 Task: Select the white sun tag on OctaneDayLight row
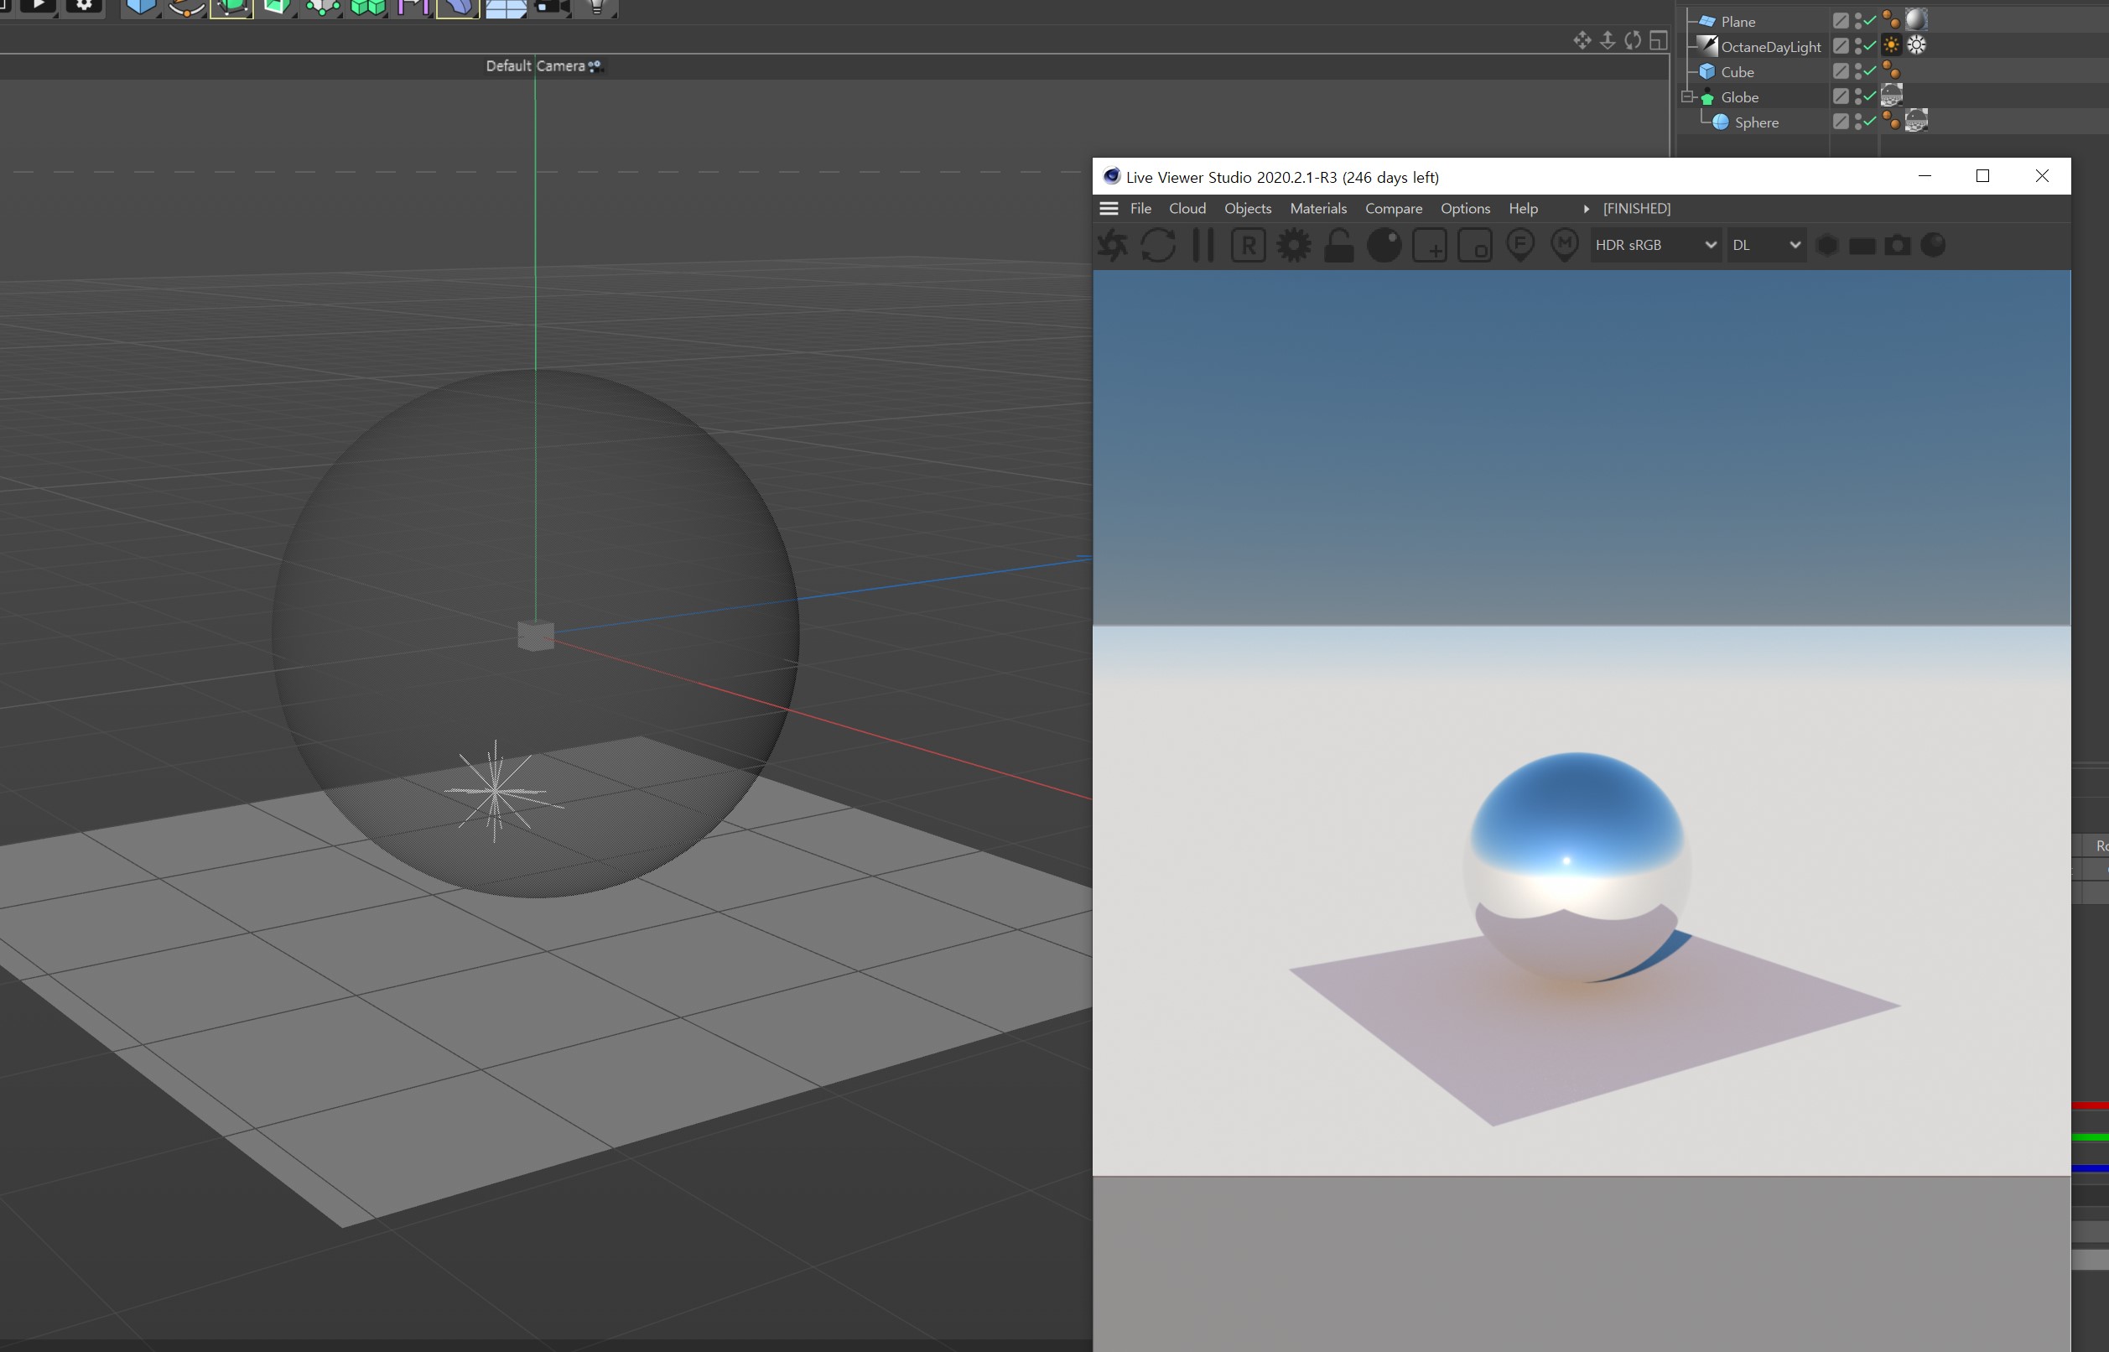[x=1916, y=44]
